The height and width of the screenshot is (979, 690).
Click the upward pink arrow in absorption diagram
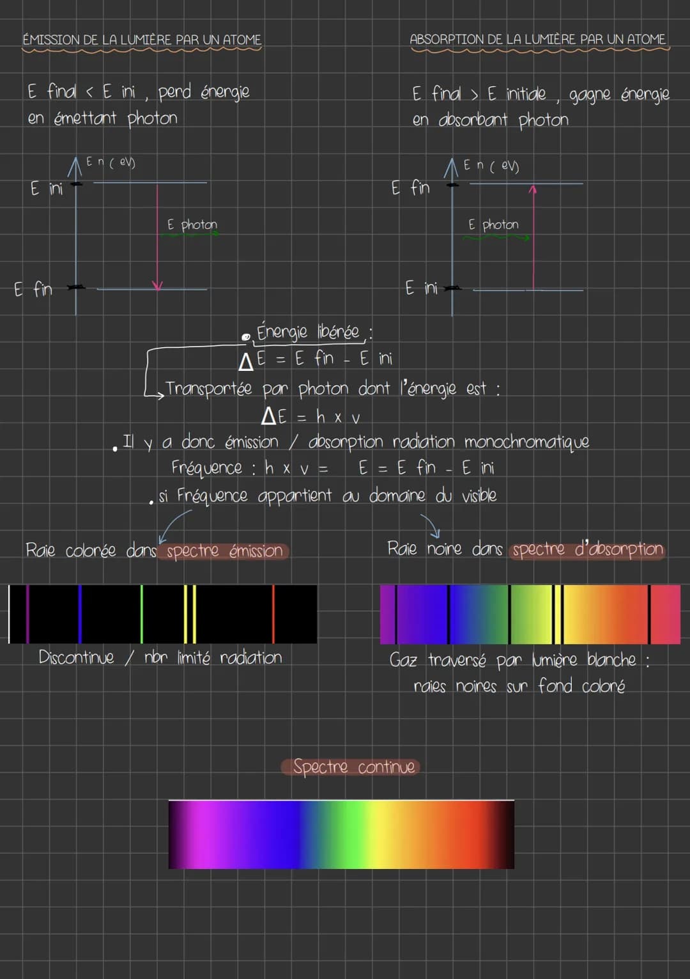pyautogui.click(x=533, y=237)
